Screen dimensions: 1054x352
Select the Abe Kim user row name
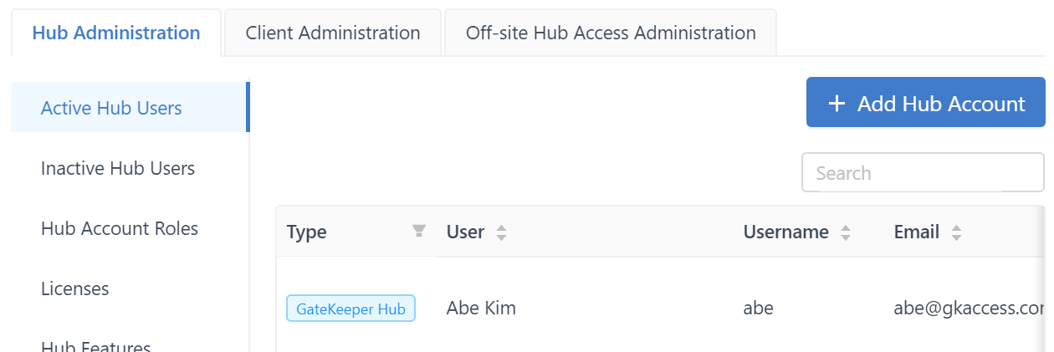(481, 309)
